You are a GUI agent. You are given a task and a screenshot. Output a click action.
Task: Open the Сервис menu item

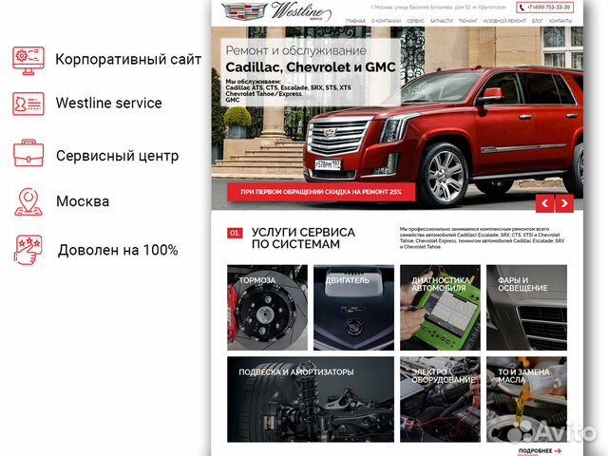(415, 21)
